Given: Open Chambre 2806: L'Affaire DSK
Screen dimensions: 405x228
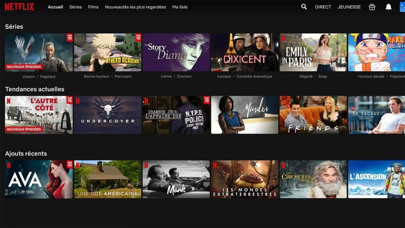Looking at the screenshot, I should click(x=176, y=115).
